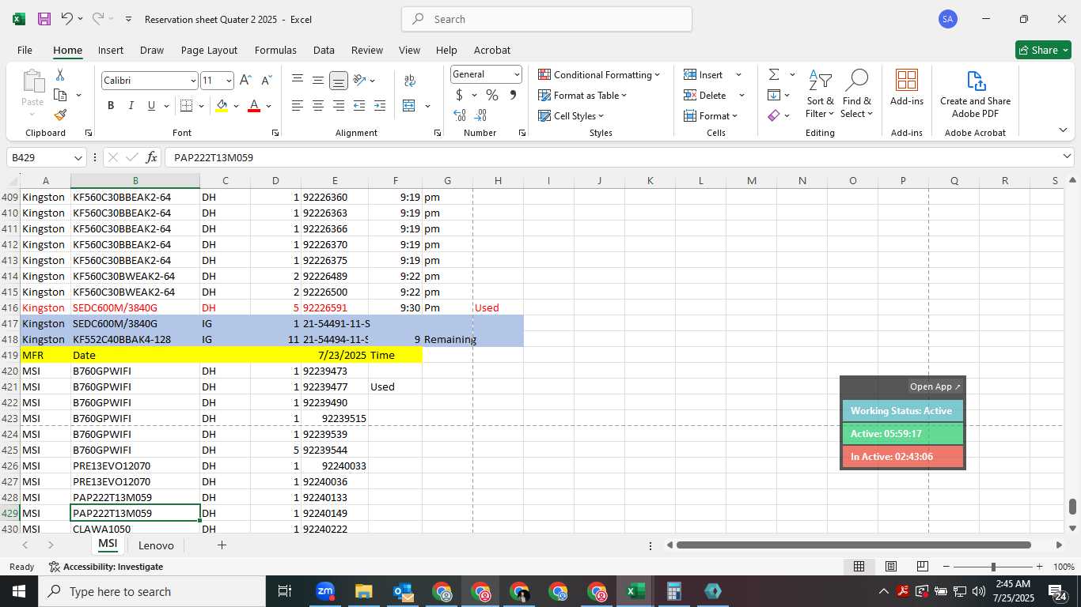Decrease font size with the small A
The height and width of the screenshot is (607, 1081).
pos(266,81)
